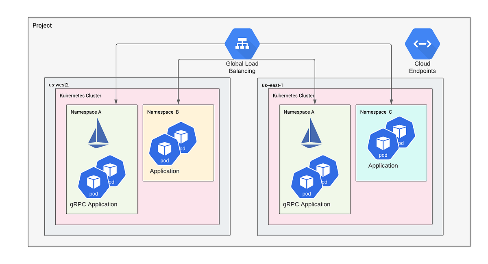The width and height of the screenshot is (488, 264).
Task: Select the gRPC Application text in us-west2
Action: (x=93, y=204)
